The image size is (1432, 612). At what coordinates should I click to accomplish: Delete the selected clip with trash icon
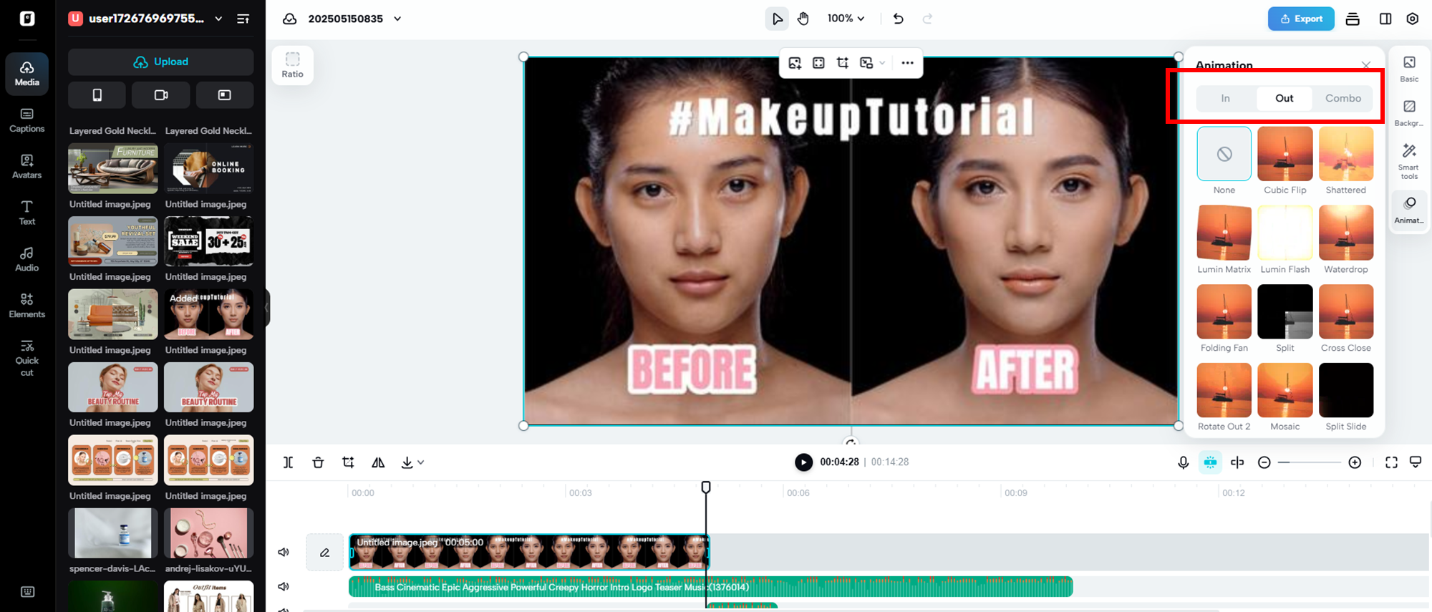point(318,462)
